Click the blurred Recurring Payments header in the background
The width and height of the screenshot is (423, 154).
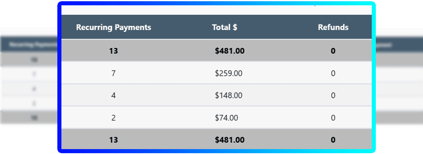pos(33,45)
